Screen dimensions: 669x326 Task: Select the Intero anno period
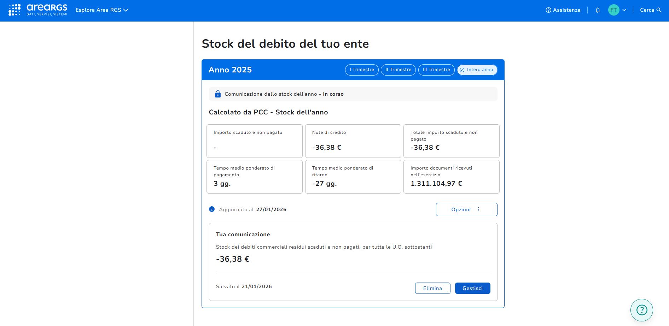coord(477,70)
